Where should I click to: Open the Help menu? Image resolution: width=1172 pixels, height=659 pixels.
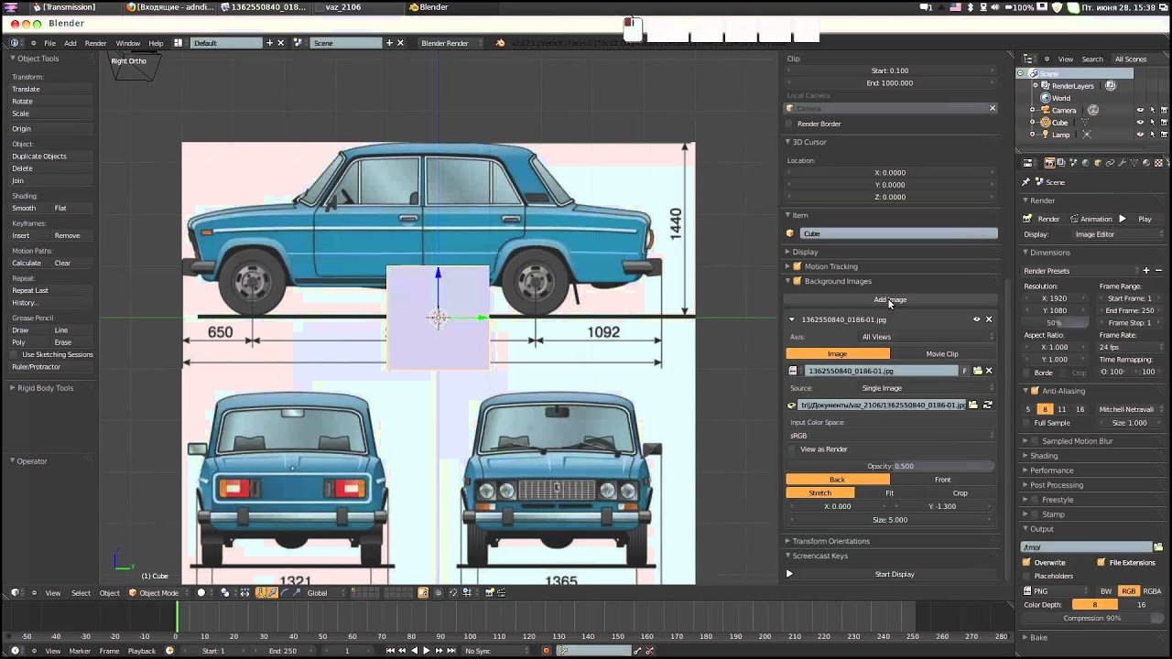coord(156,43)
